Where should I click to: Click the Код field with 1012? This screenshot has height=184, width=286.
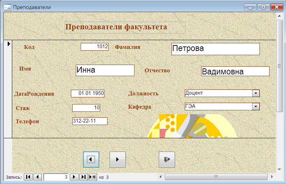[x=95, y=47]
